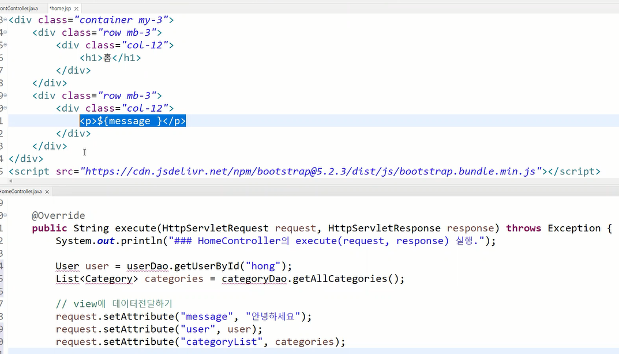Switch to the FrontController.java editor tab
Image resolution: width=619 pixels, height=354 pixels.
[19, 8]
